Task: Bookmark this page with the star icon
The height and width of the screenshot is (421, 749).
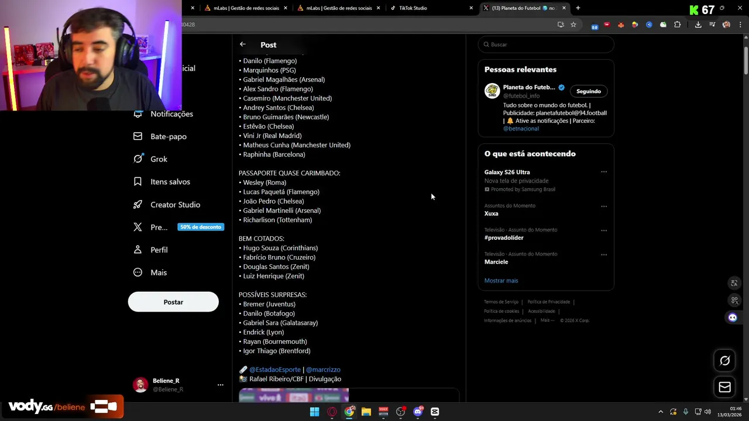Action: pos(573,25)
